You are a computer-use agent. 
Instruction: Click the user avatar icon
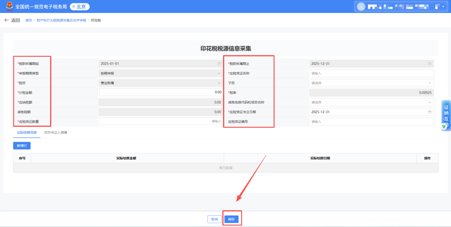click(x=361, y=7)
